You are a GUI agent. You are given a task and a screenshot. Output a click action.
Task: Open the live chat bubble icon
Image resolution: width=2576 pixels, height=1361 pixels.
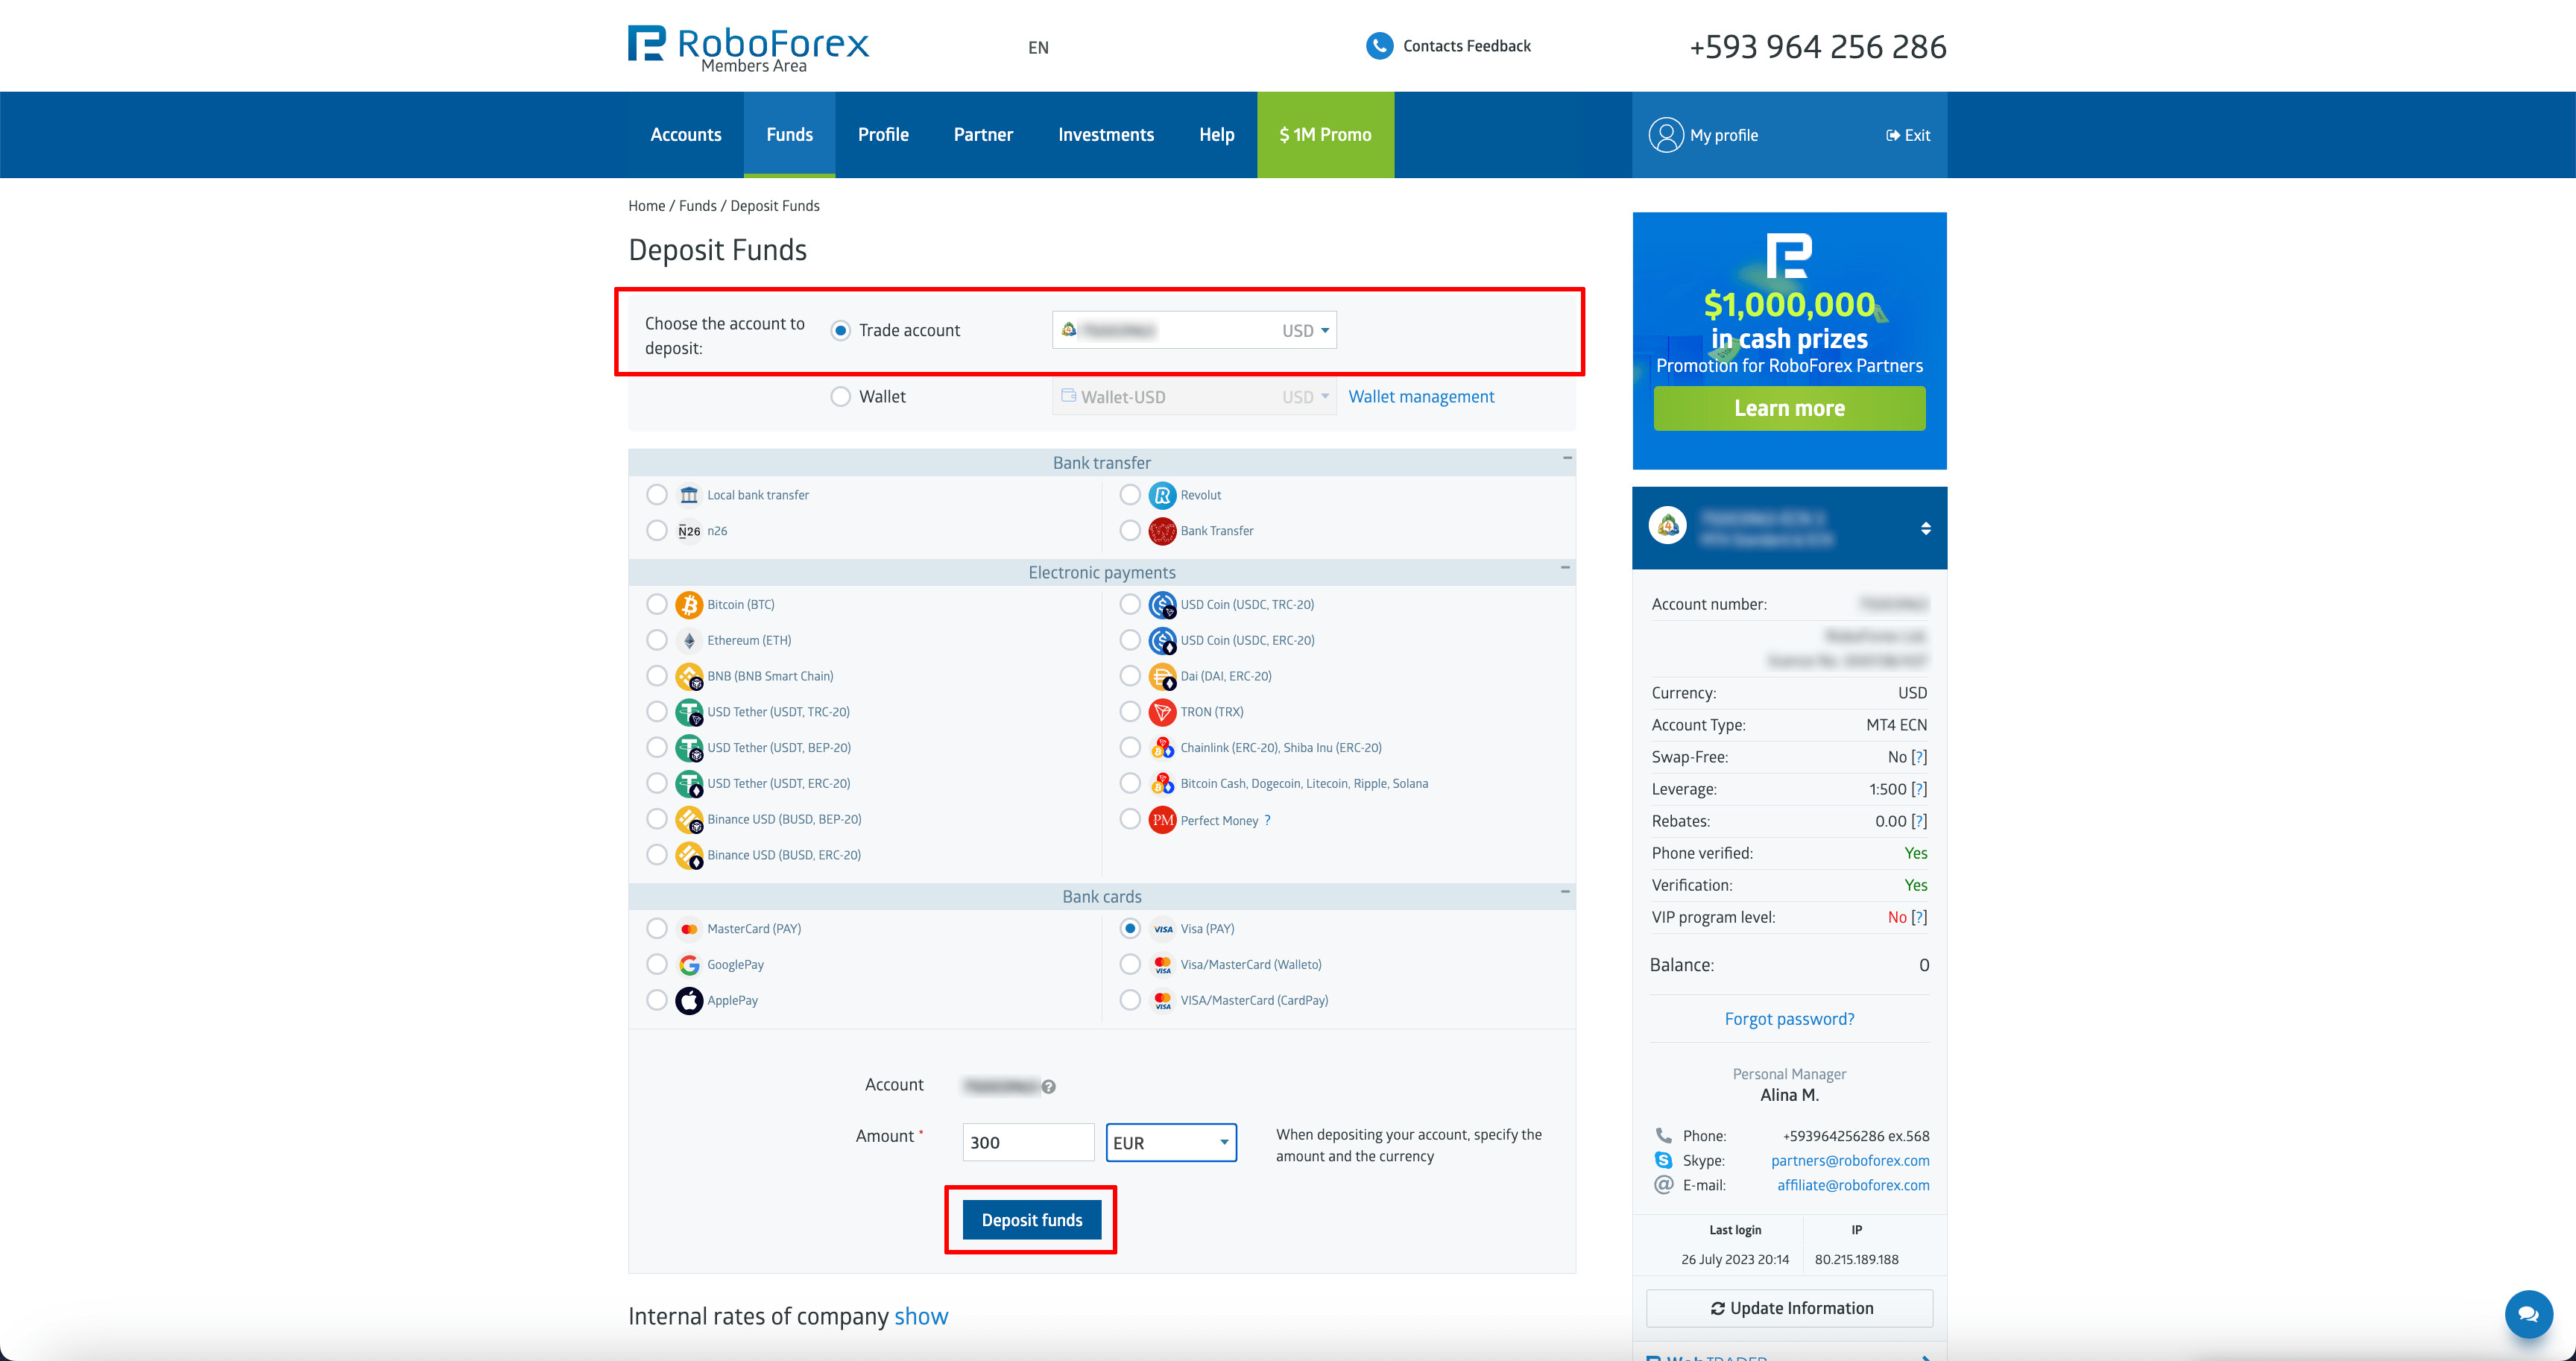(x=2528, y=1314)
